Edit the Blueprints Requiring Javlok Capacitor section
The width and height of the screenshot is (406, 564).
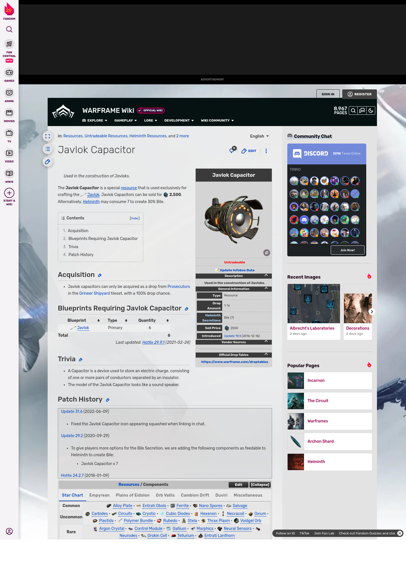[187, 309]
